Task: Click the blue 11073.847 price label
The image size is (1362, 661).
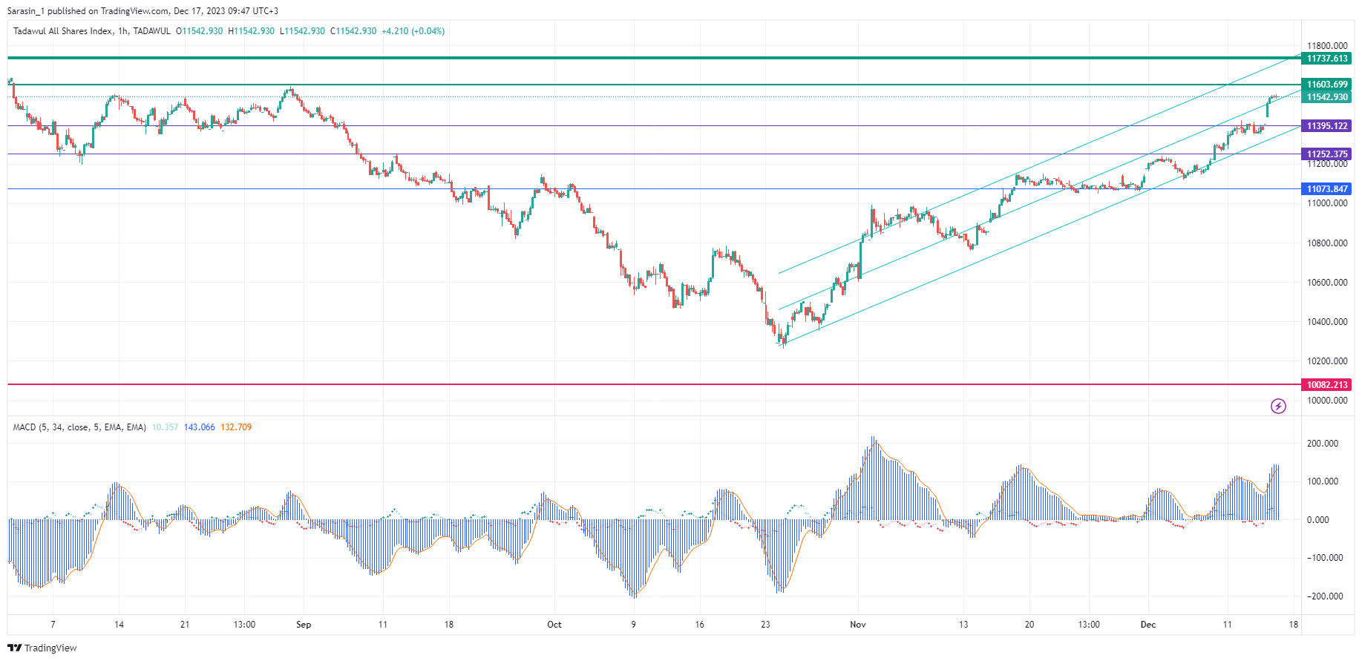Action: [x=1327, y=189]
